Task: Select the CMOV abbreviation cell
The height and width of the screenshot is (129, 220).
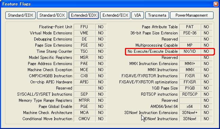Action: pyautogui.click(x=84, y=119)
